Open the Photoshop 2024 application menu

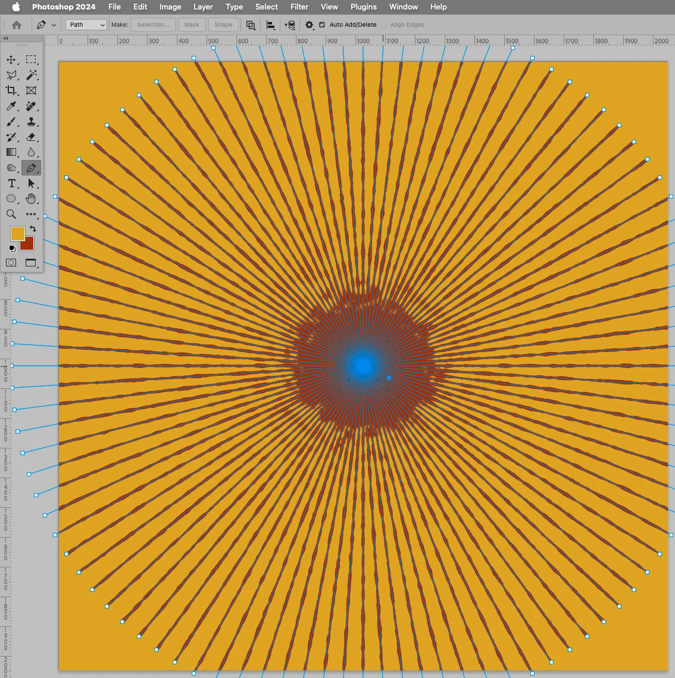(x=64, y=7)
